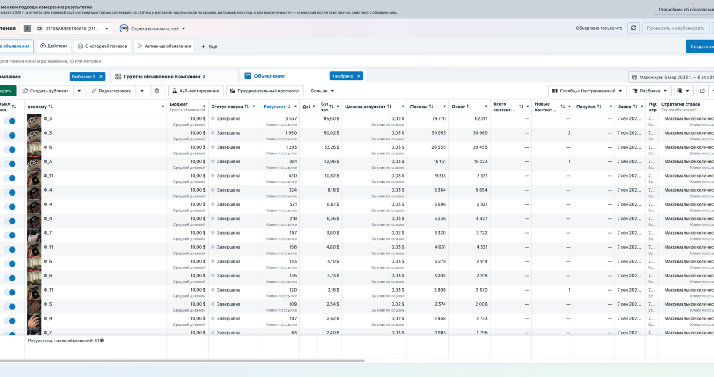The width and height of the screenshot is (714, 377).
Task: Toggle off the first Ф_3 ad
Action: 10,121
